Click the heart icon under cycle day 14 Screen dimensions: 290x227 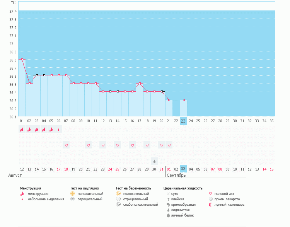click(118, 145)
